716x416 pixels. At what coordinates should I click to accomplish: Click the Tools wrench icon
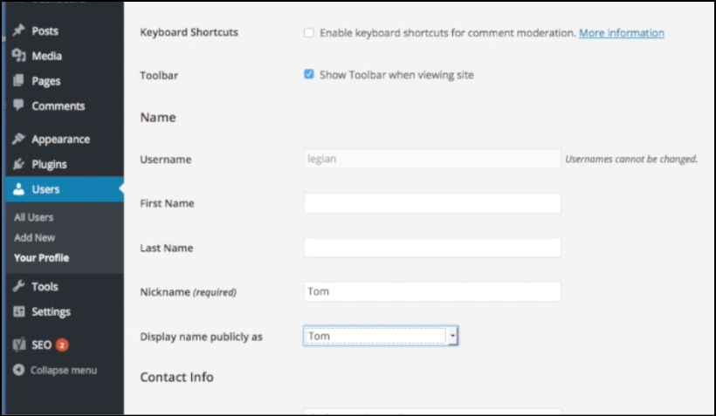coord(18,286)
